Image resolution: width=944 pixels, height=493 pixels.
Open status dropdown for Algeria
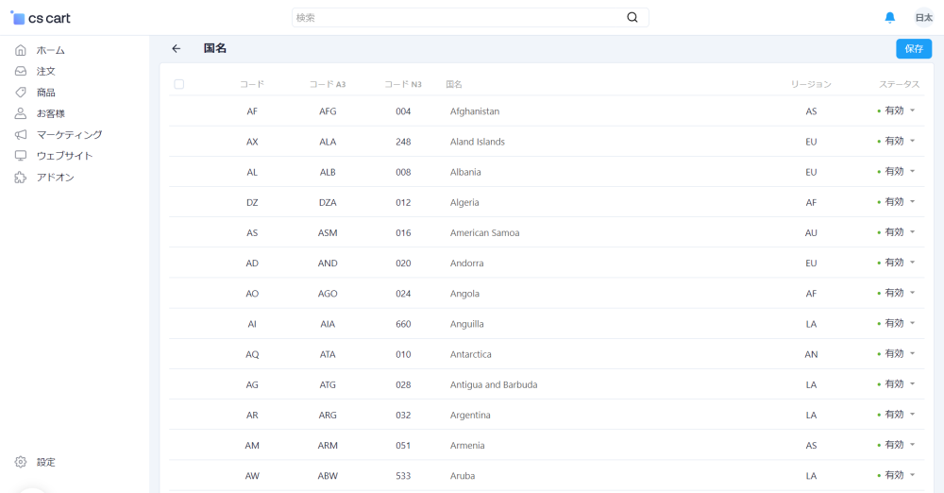(897, 202)
